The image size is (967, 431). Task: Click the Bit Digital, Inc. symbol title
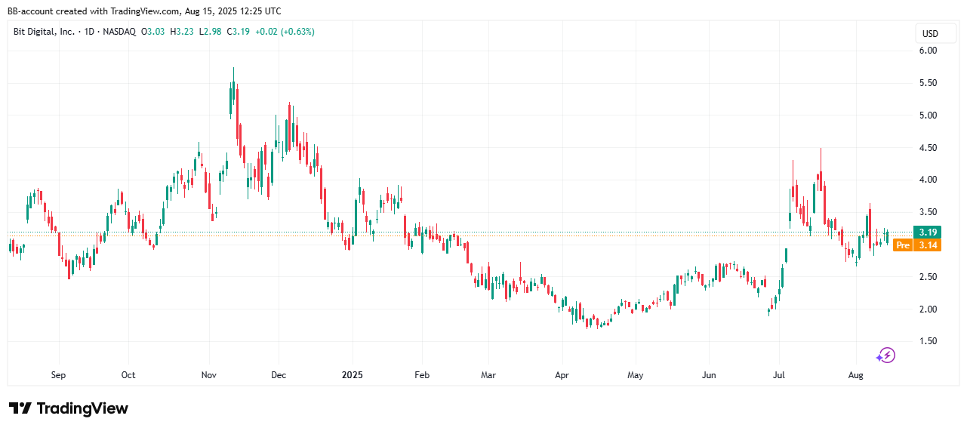(44, 32)
